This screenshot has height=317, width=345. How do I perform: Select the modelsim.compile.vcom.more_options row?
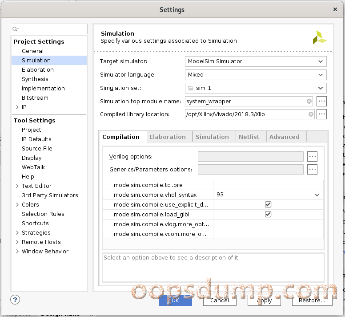(213, 234)
